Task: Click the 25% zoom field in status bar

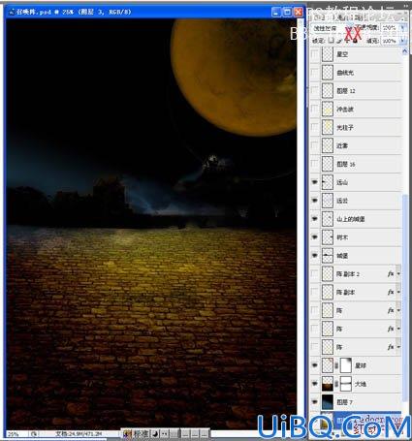Action: 16,434
